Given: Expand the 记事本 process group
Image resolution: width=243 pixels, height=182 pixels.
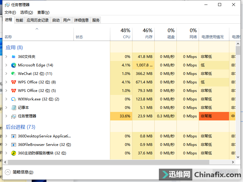Looking at the screenshot, I should (6, 108).
